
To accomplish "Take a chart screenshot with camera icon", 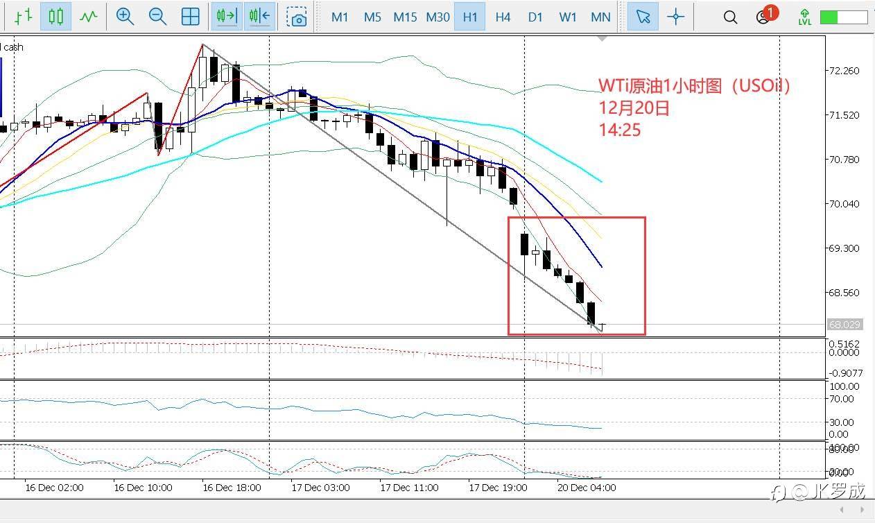I will pyautogui.click(x=297, y=17).
